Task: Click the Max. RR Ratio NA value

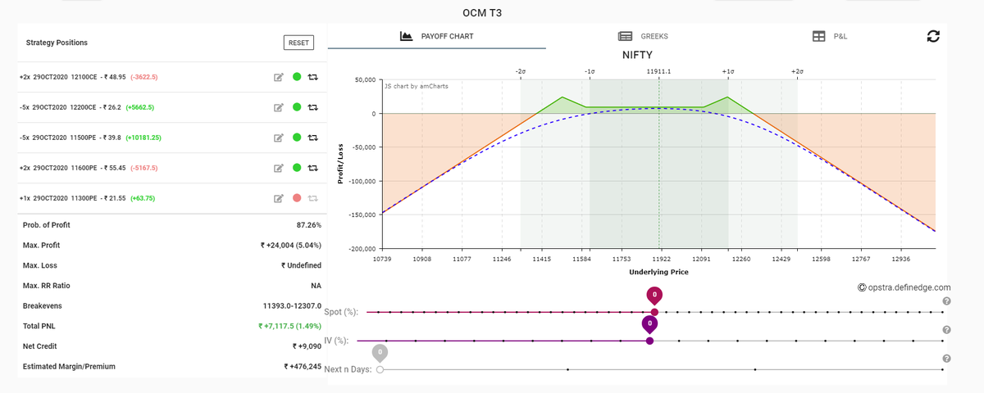Action: pos(316,286)
